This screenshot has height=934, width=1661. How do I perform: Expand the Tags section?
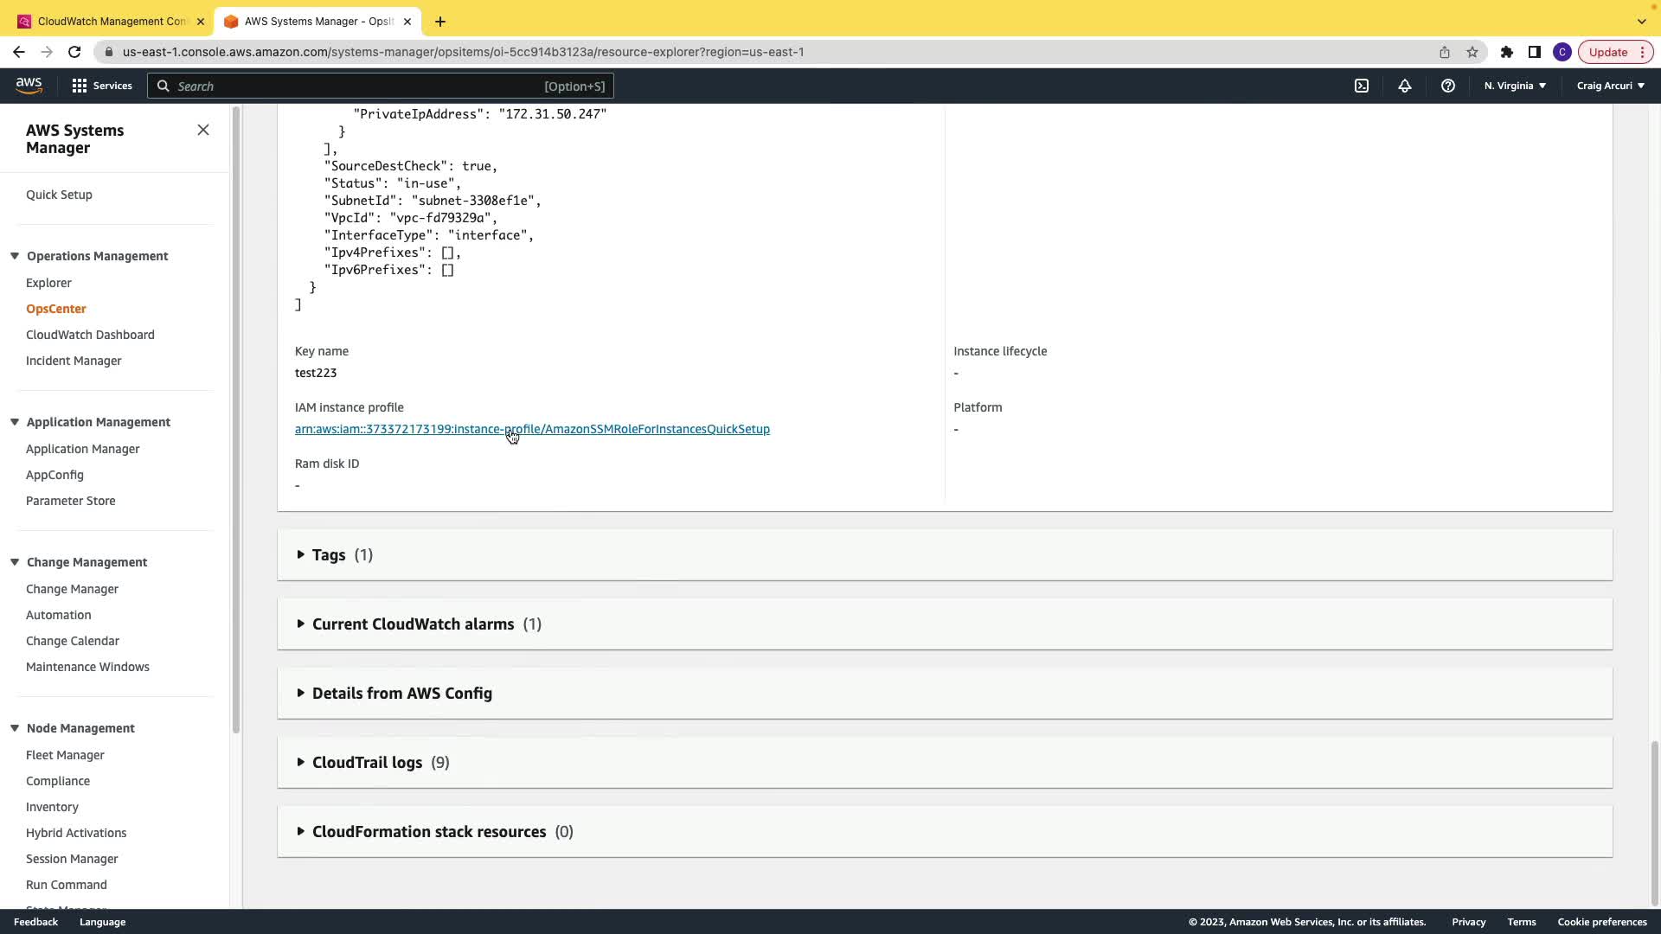pyautogui.click(x=329, y=555)
